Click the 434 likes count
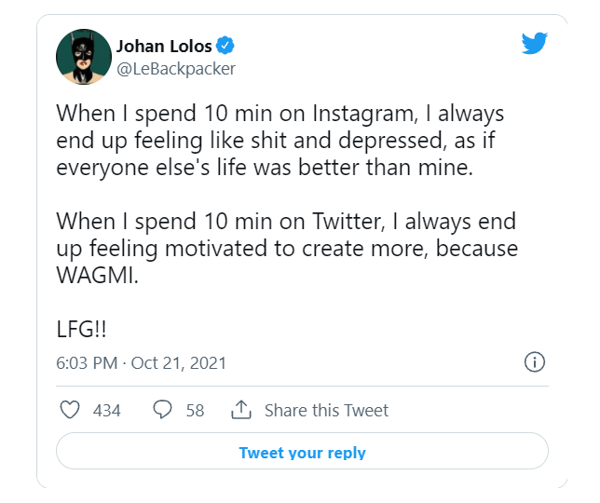This screenshot has height=503, width=600. 107,411
